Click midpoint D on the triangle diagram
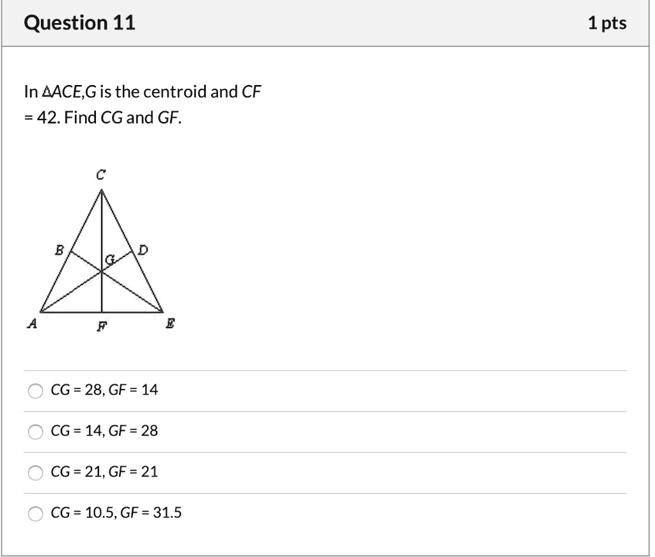 [x=142, y=249]
